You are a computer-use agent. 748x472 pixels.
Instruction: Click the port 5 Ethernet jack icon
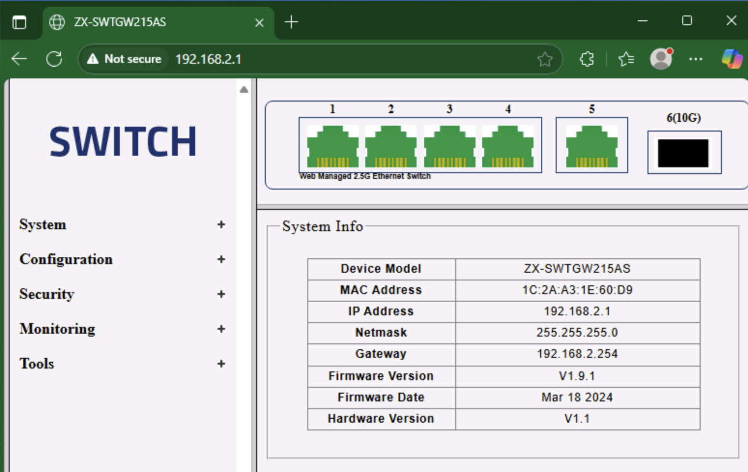pos(591,146)
